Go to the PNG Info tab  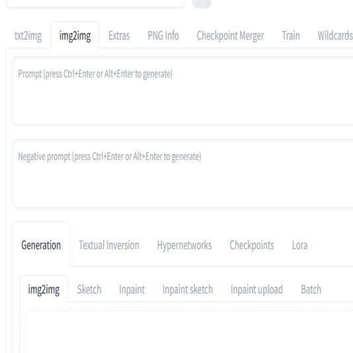pyautogui.click(x=163, y=36)
